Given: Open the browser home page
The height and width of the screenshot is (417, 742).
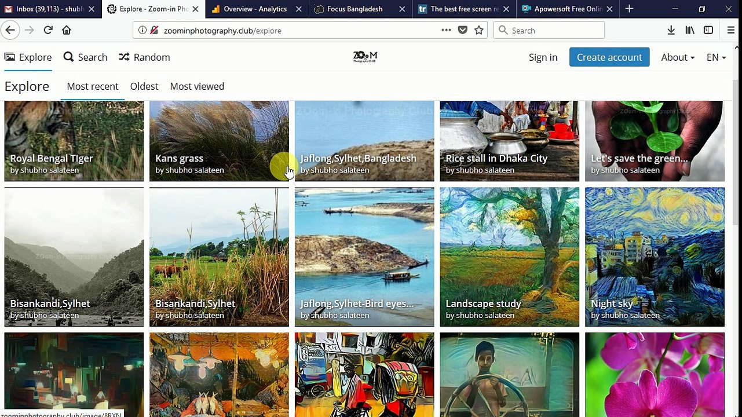Looking at the screenshot, I should point(67,30).
